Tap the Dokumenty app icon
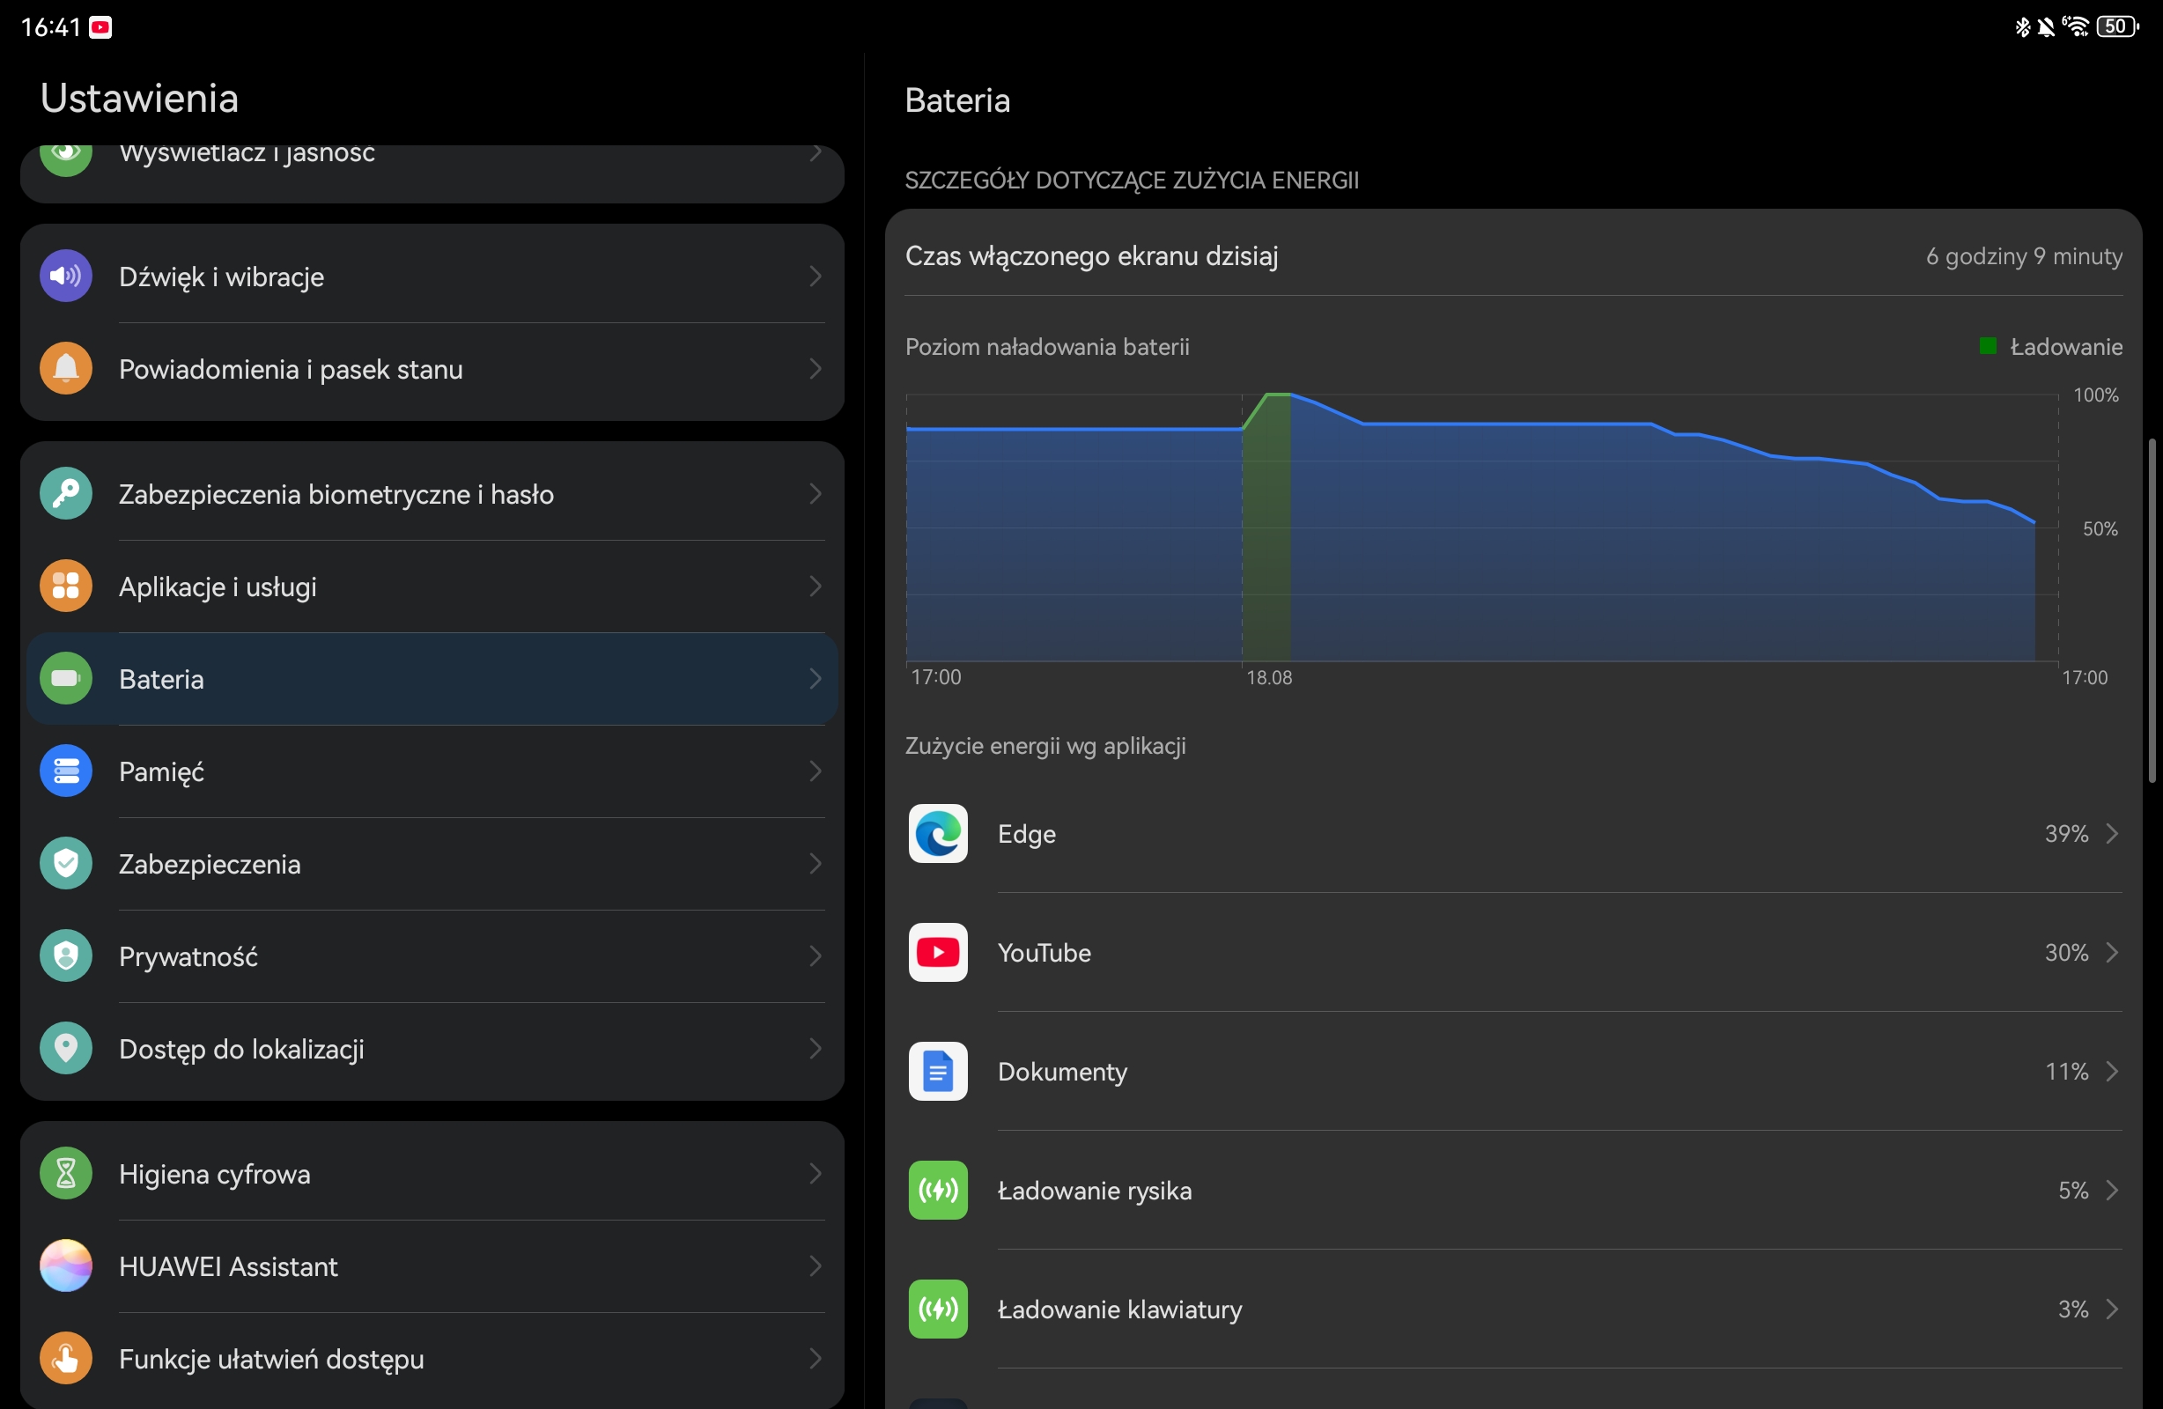This screenshot has height=1409, width=2163. coord(938,1071)
